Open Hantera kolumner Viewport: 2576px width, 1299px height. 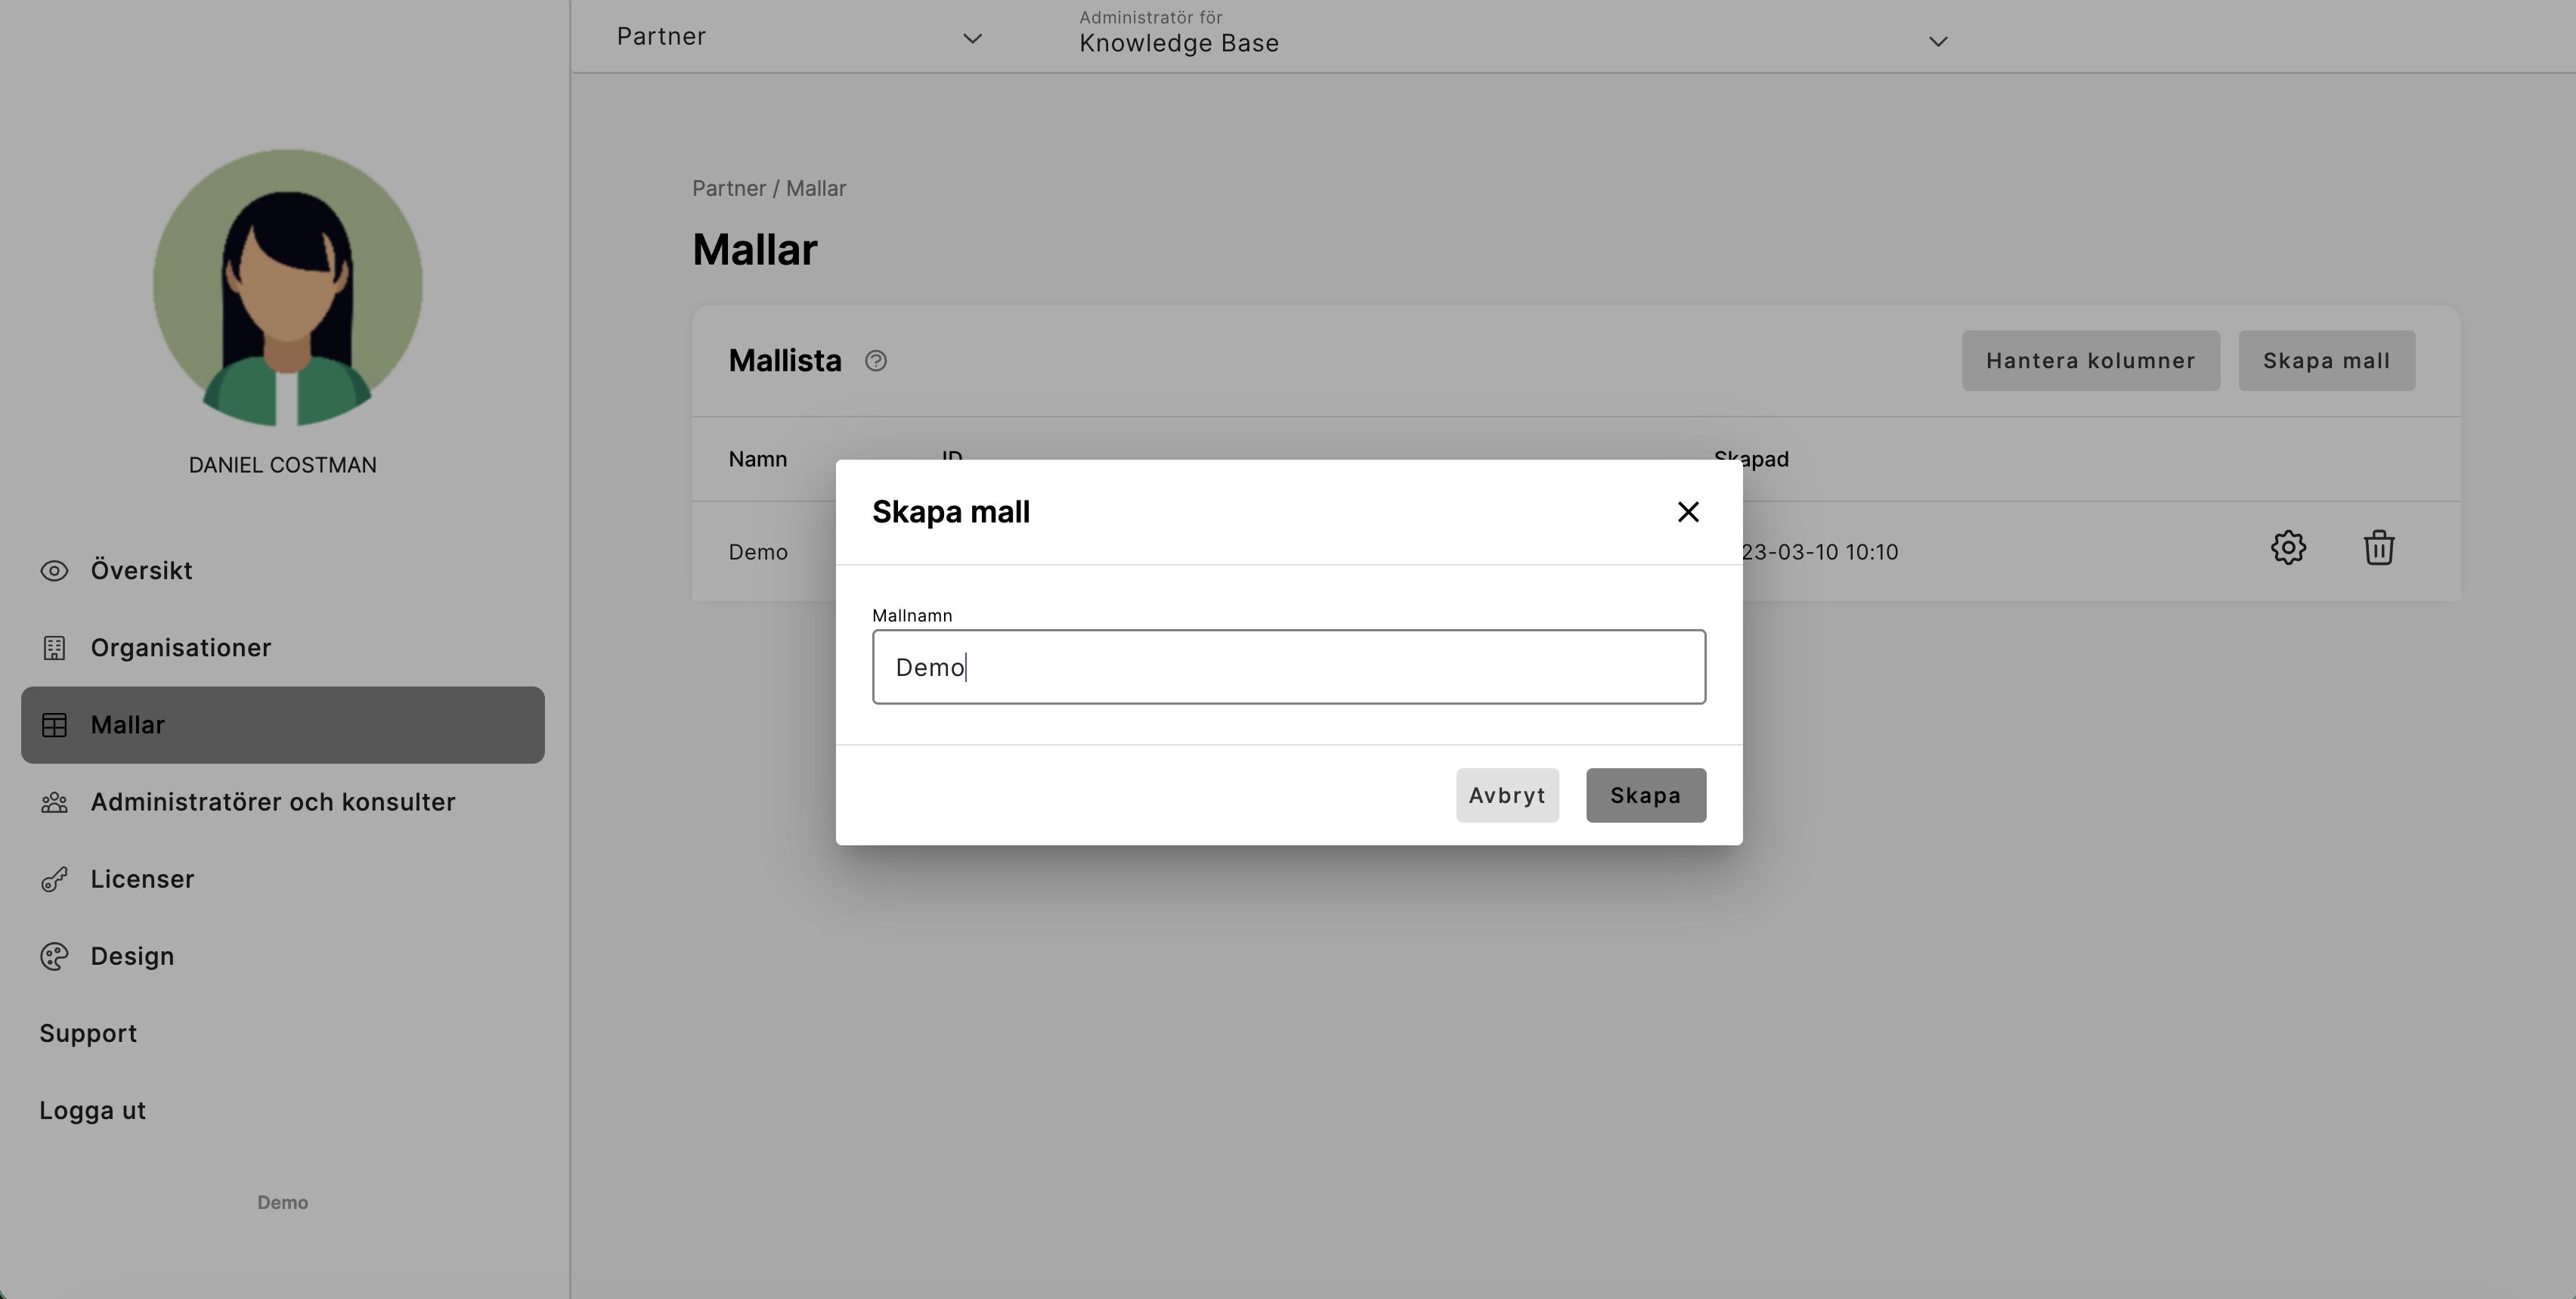click(x=2090, y=361)
